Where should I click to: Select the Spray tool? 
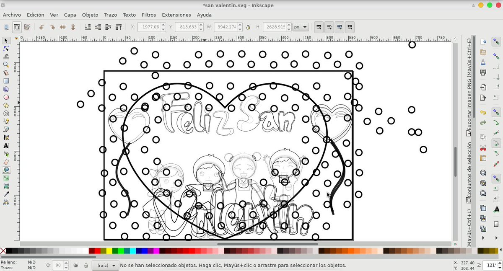(x=6, y=154)
